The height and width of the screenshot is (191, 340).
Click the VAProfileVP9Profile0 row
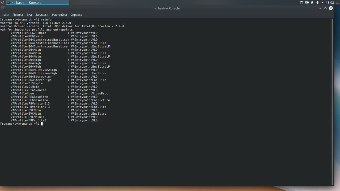(x=54, y=120)
